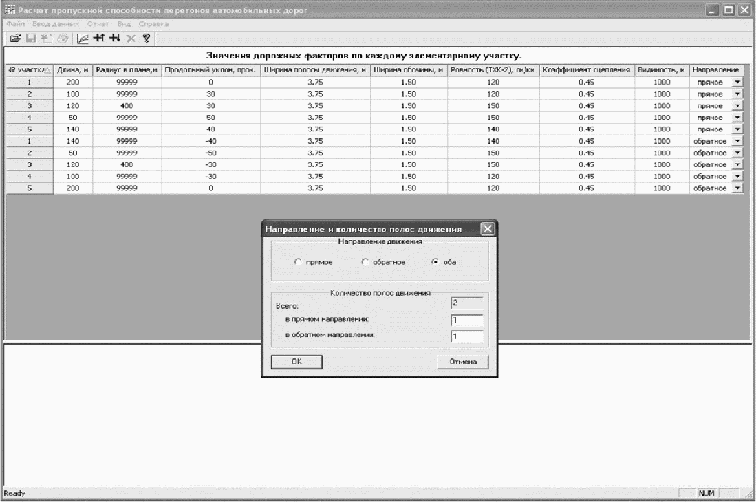Select the "обратное" radio button in the dialog
756x502 pixels.
tap(365, 262)
